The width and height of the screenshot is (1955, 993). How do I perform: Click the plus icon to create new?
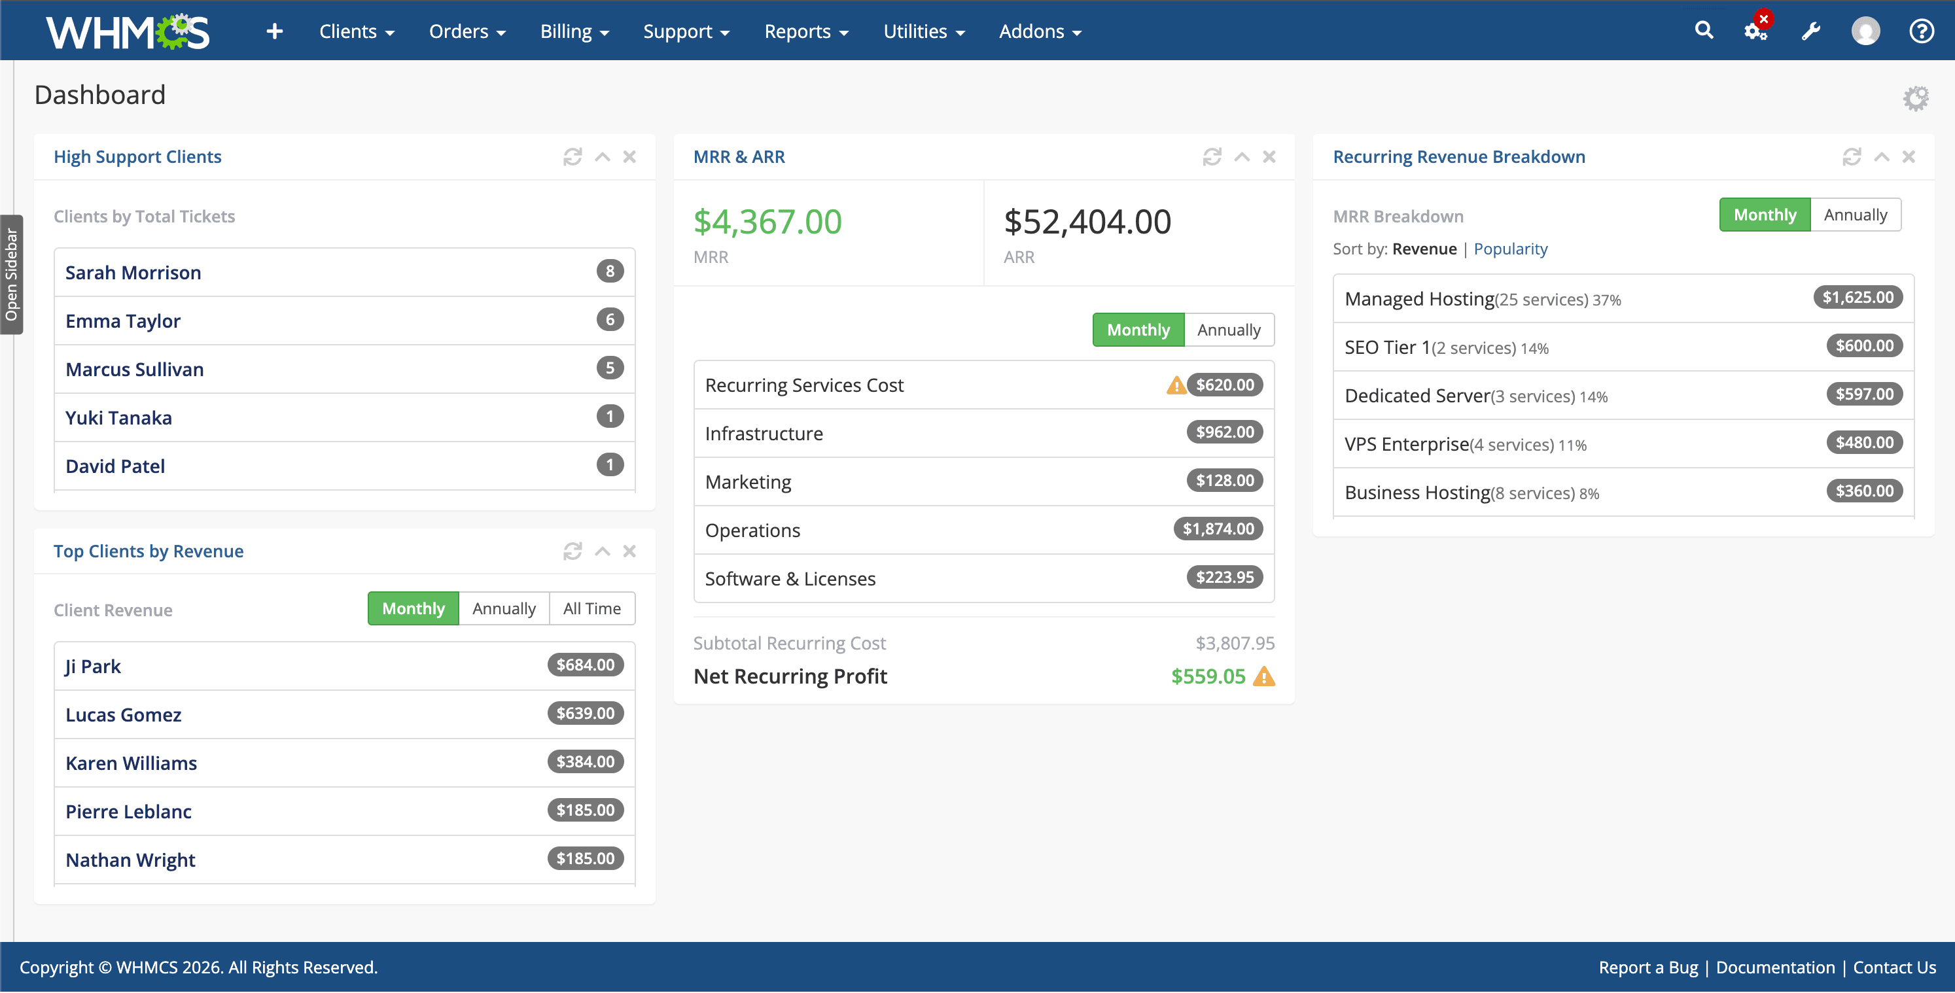pos(274,31)
